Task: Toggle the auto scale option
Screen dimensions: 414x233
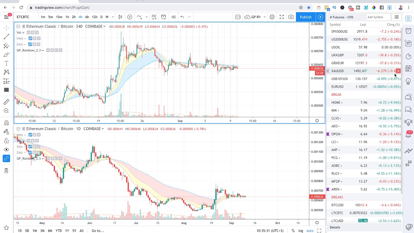Action: [x=310, y=231]
